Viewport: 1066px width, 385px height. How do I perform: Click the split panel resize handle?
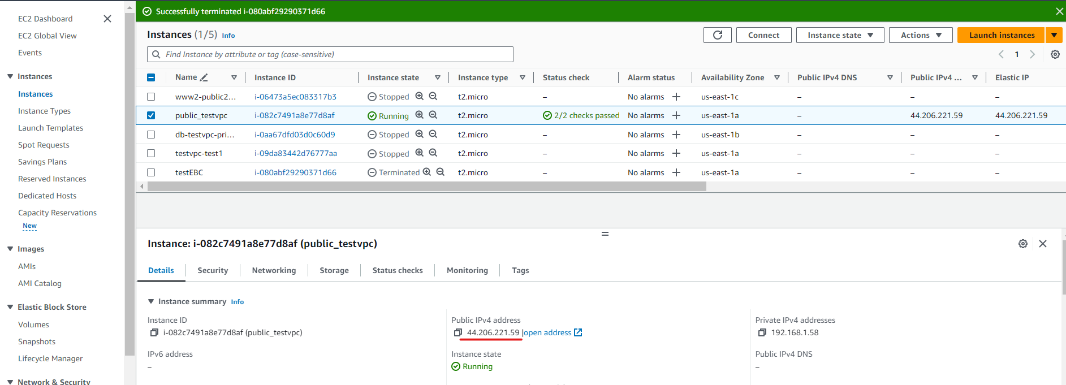pos(605,233)
